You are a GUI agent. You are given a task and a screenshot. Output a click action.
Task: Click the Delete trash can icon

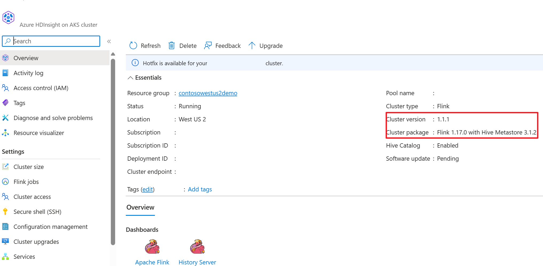coord(171,46)
